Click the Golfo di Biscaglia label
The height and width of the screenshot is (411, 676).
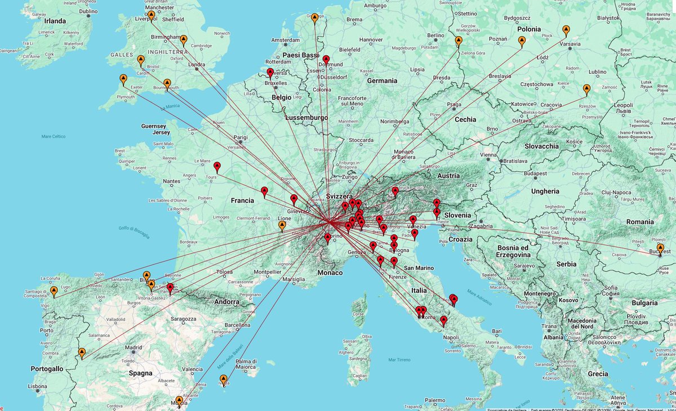click(x=134, y=231)
